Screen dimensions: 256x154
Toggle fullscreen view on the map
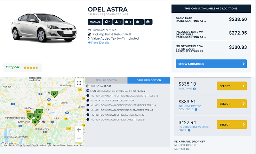[x=79, y=83]
